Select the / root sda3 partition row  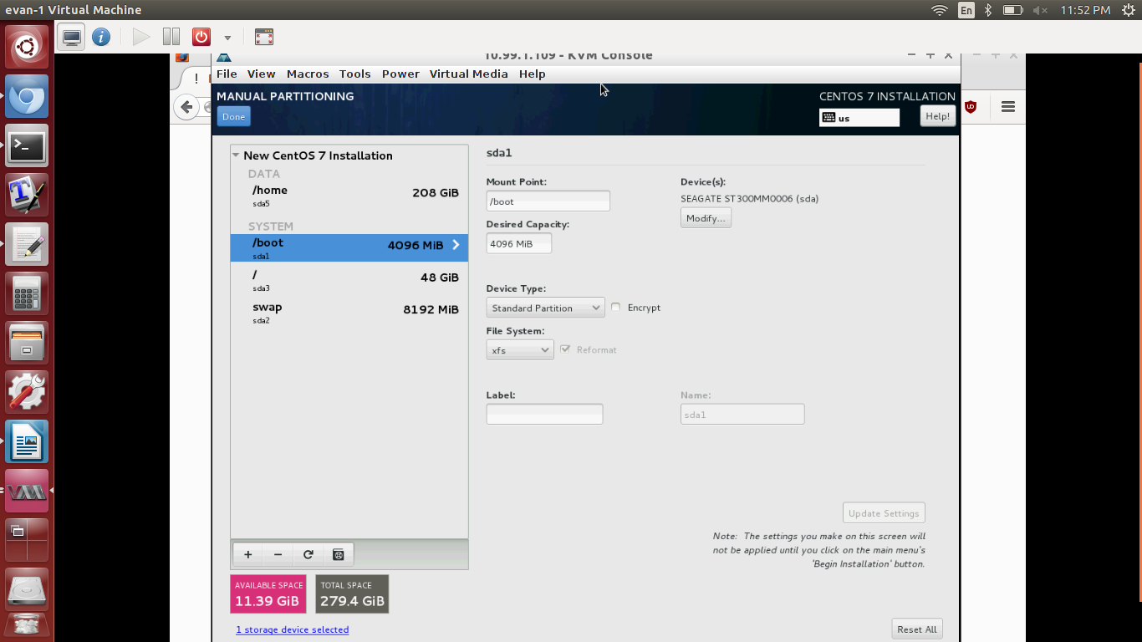click(x=349, y=280)
